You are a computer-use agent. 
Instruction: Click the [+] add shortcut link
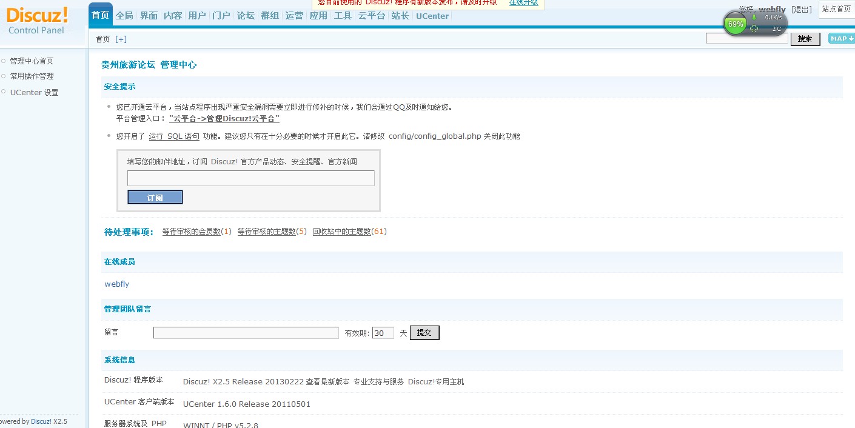click(121, 39)
